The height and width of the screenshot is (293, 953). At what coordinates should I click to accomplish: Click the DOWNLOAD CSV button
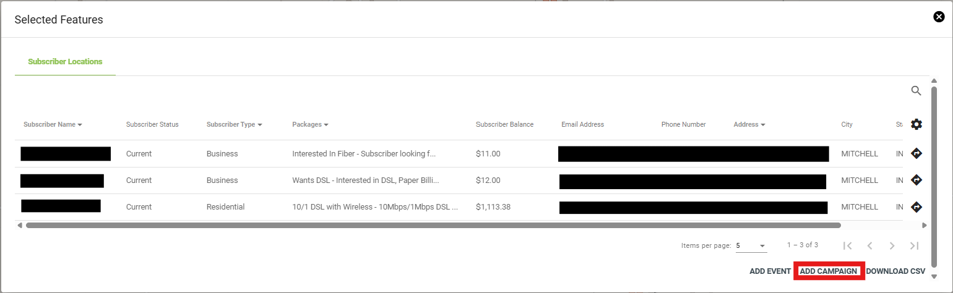tap(895, 271)
